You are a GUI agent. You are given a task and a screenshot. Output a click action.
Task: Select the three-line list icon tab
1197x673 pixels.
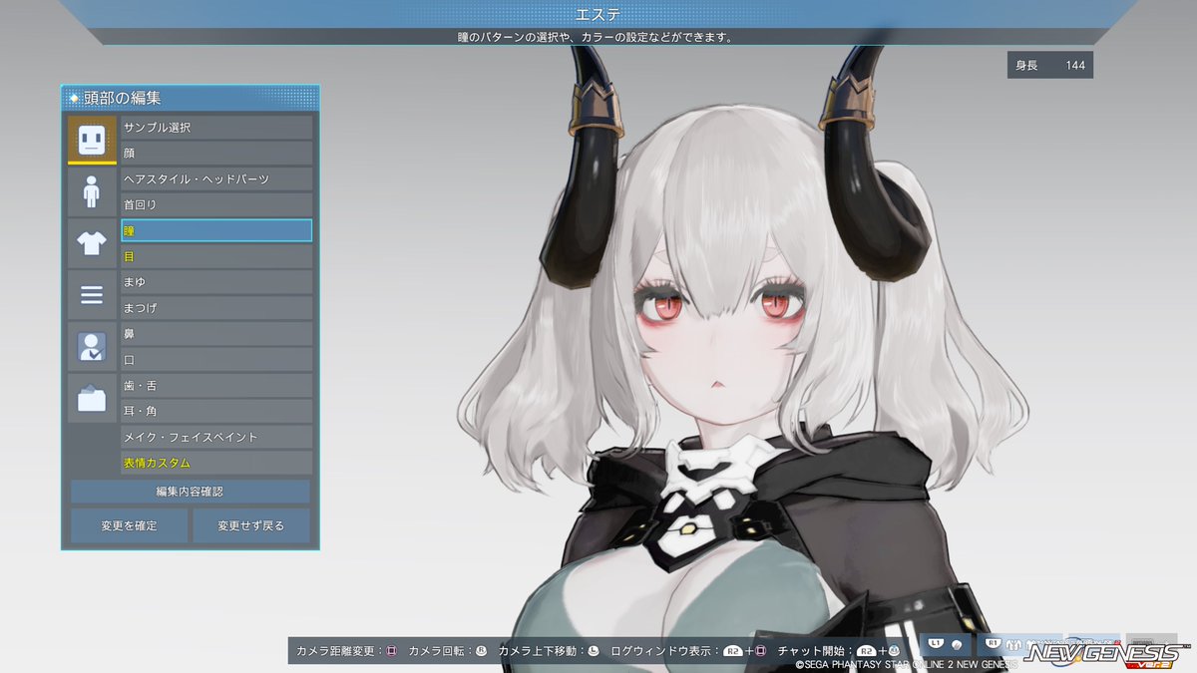pos(91,295)
